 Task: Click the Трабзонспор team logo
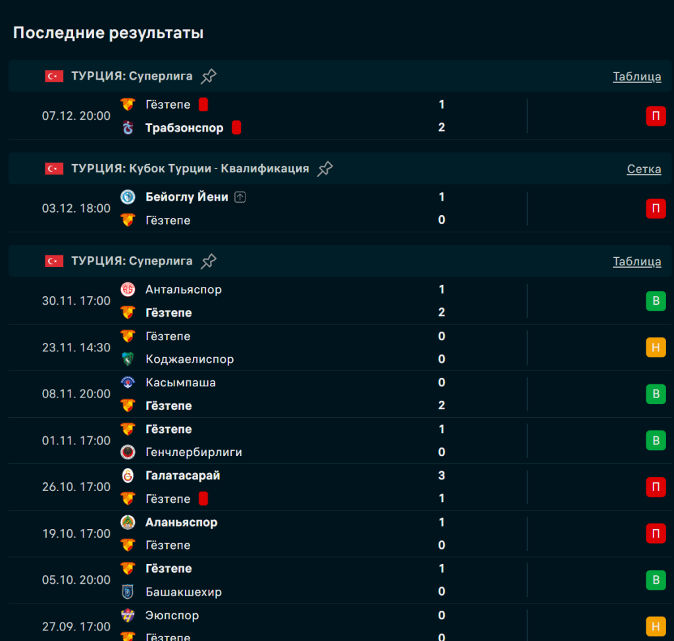pos(128,128)
